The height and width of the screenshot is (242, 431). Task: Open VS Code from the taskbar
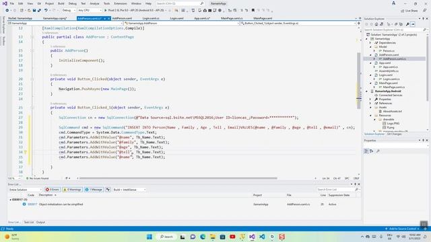262,237
